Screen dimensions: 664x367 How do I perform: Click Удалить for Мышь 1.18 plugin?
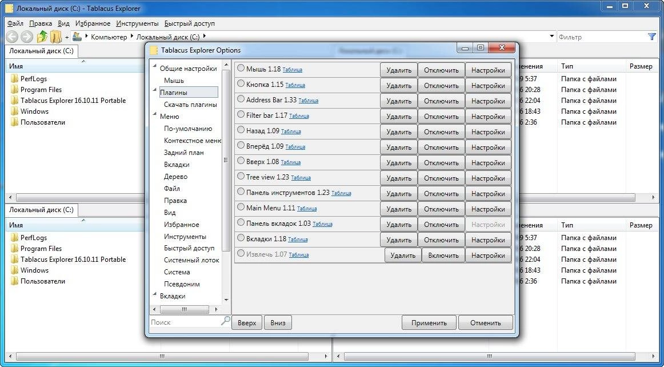click(x=398, y=70)
